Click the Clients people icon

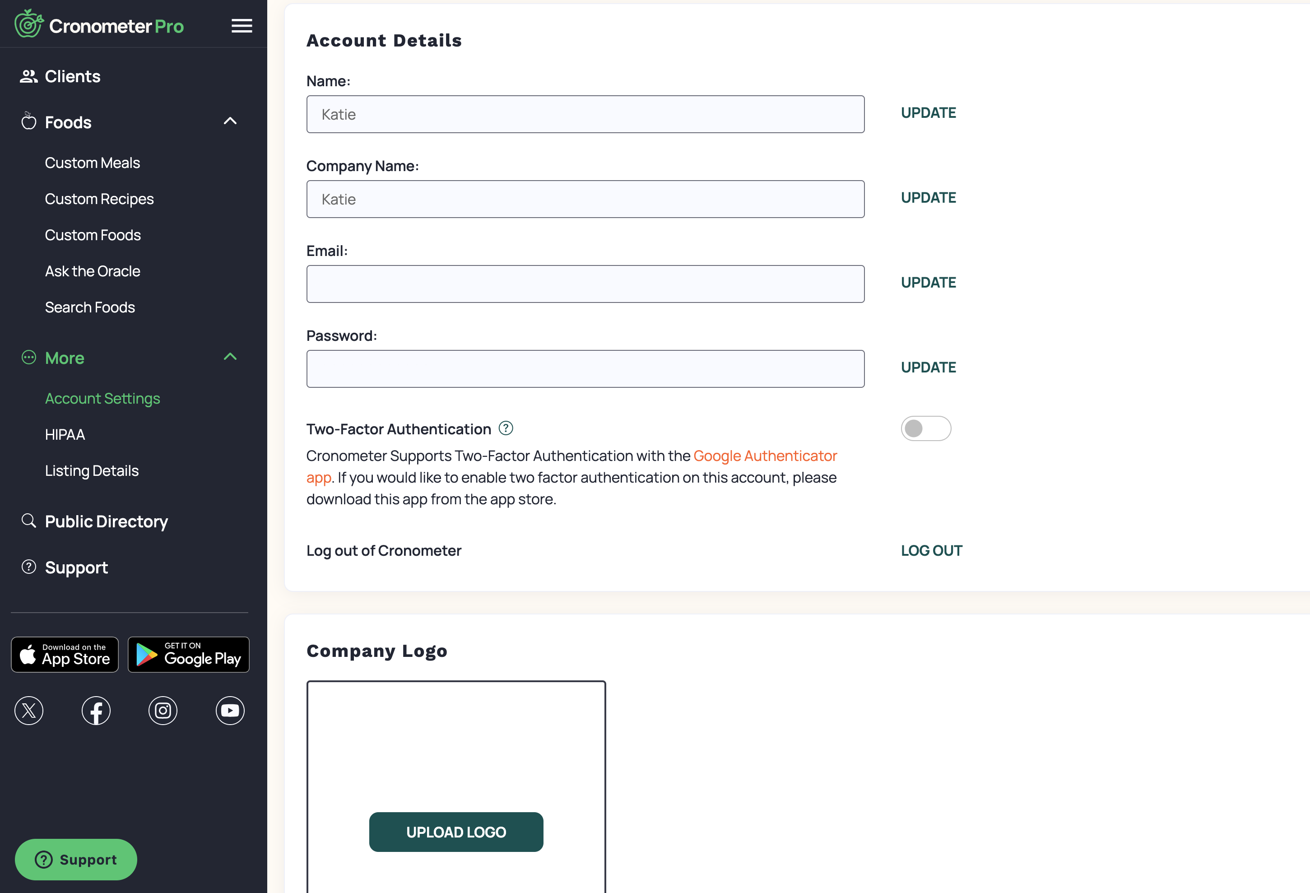[x=29, y=76]
